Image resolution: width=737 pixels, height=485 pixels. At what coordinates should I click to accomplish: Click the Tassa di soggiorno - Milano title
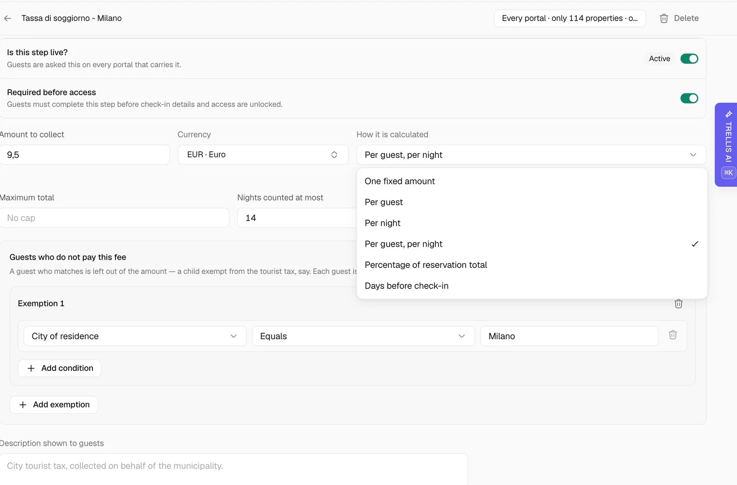pyautogui.click(x=71, y=18)
